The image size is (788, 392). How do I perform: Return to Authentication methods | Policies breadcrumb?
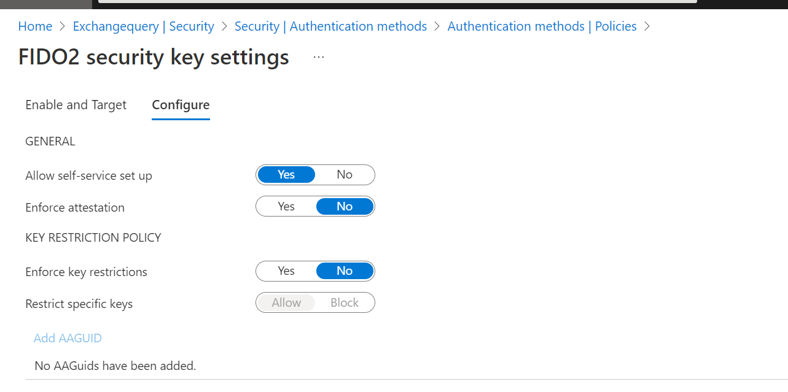(542, 26)
